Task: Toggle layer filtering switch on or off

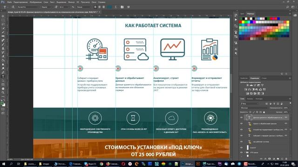Action: tap(290, 103)
